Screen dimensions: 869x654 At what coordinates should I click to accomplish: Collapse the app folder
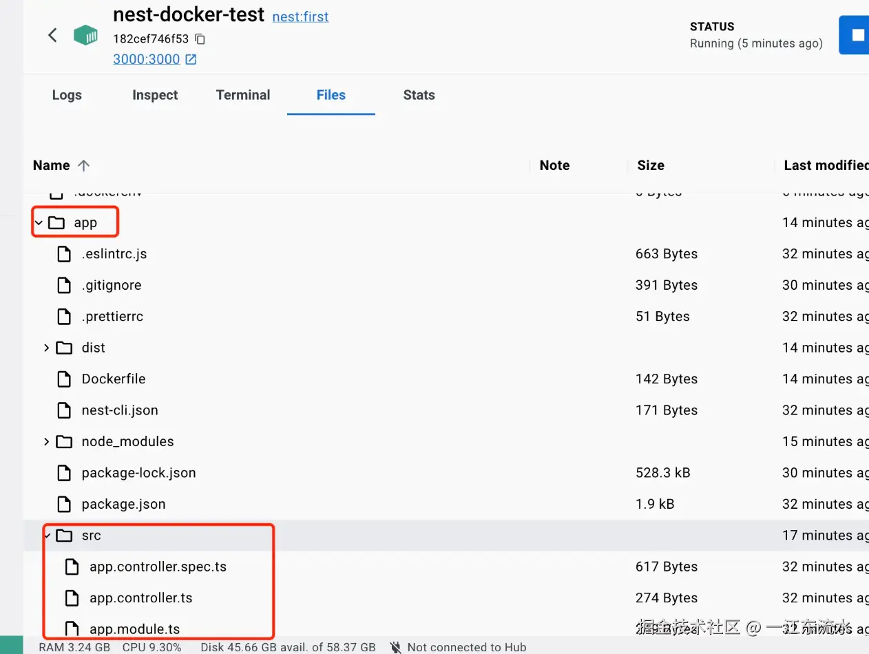click(x=39, y=223)
